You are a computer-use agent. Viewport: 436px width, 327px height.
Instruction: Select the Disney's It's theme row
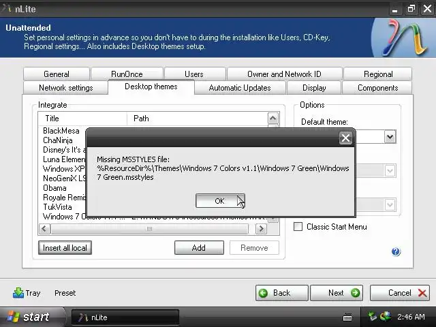click(65, 150)
